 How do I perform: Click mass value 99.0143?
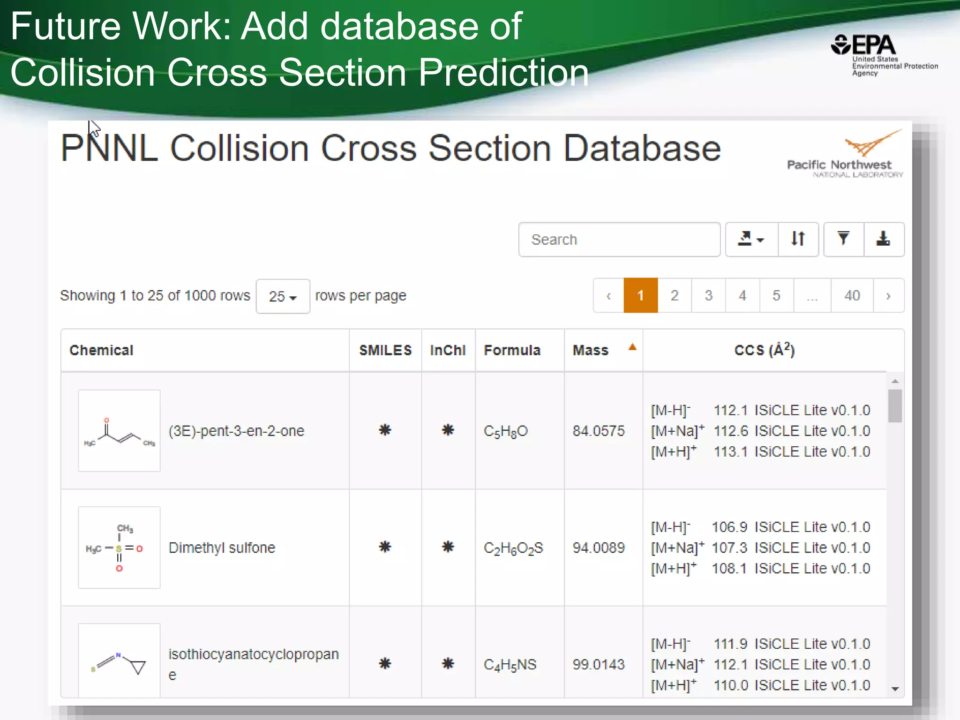pyautogui.click(x=599, y=664)
